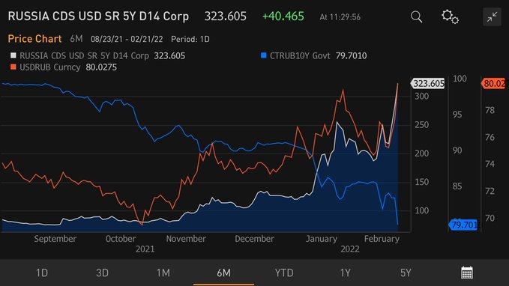Click the 150 CDS axis value
509x286 pixels.
click(422, 182)
